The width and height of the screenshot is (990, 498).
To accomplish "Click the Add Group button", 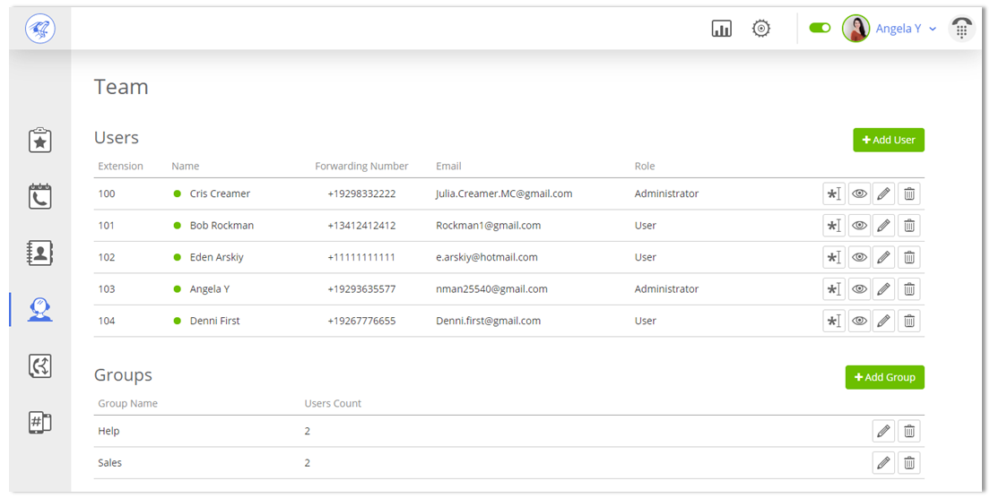I will (884, 378).
